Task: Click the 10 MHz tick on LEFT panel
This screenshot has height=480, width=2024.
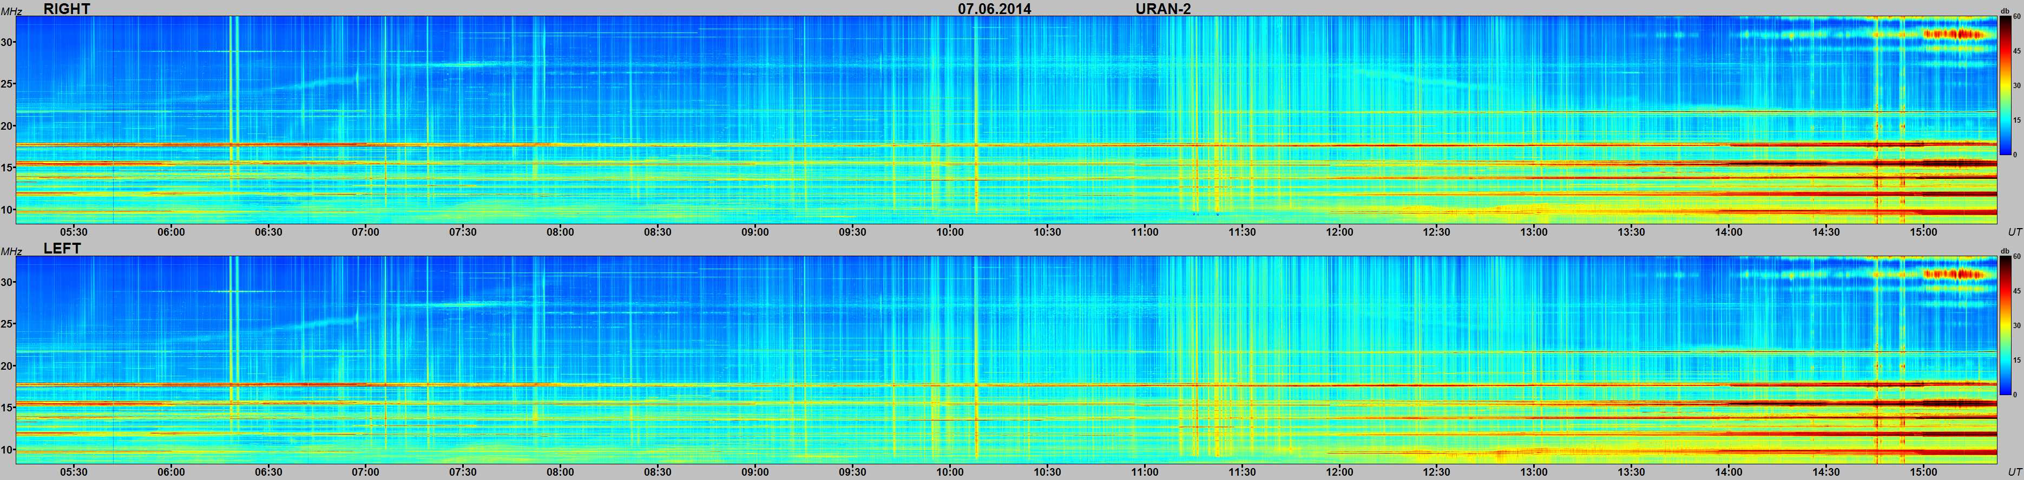Action: coord(8,449)
